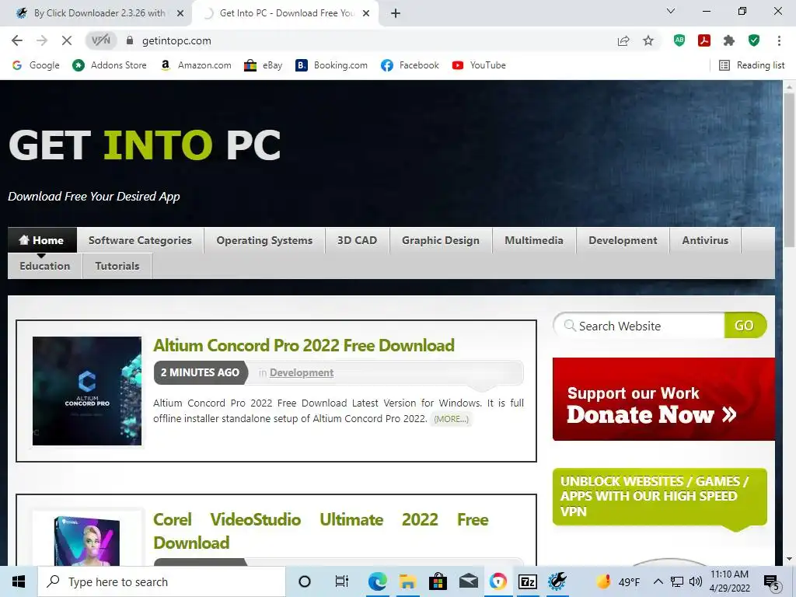
Task: Open Google bookmark
Action: pyautogui.click(x=36, y=65)
